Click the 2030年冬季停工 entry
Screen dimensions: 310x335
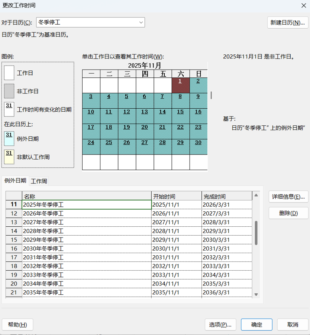87,249
